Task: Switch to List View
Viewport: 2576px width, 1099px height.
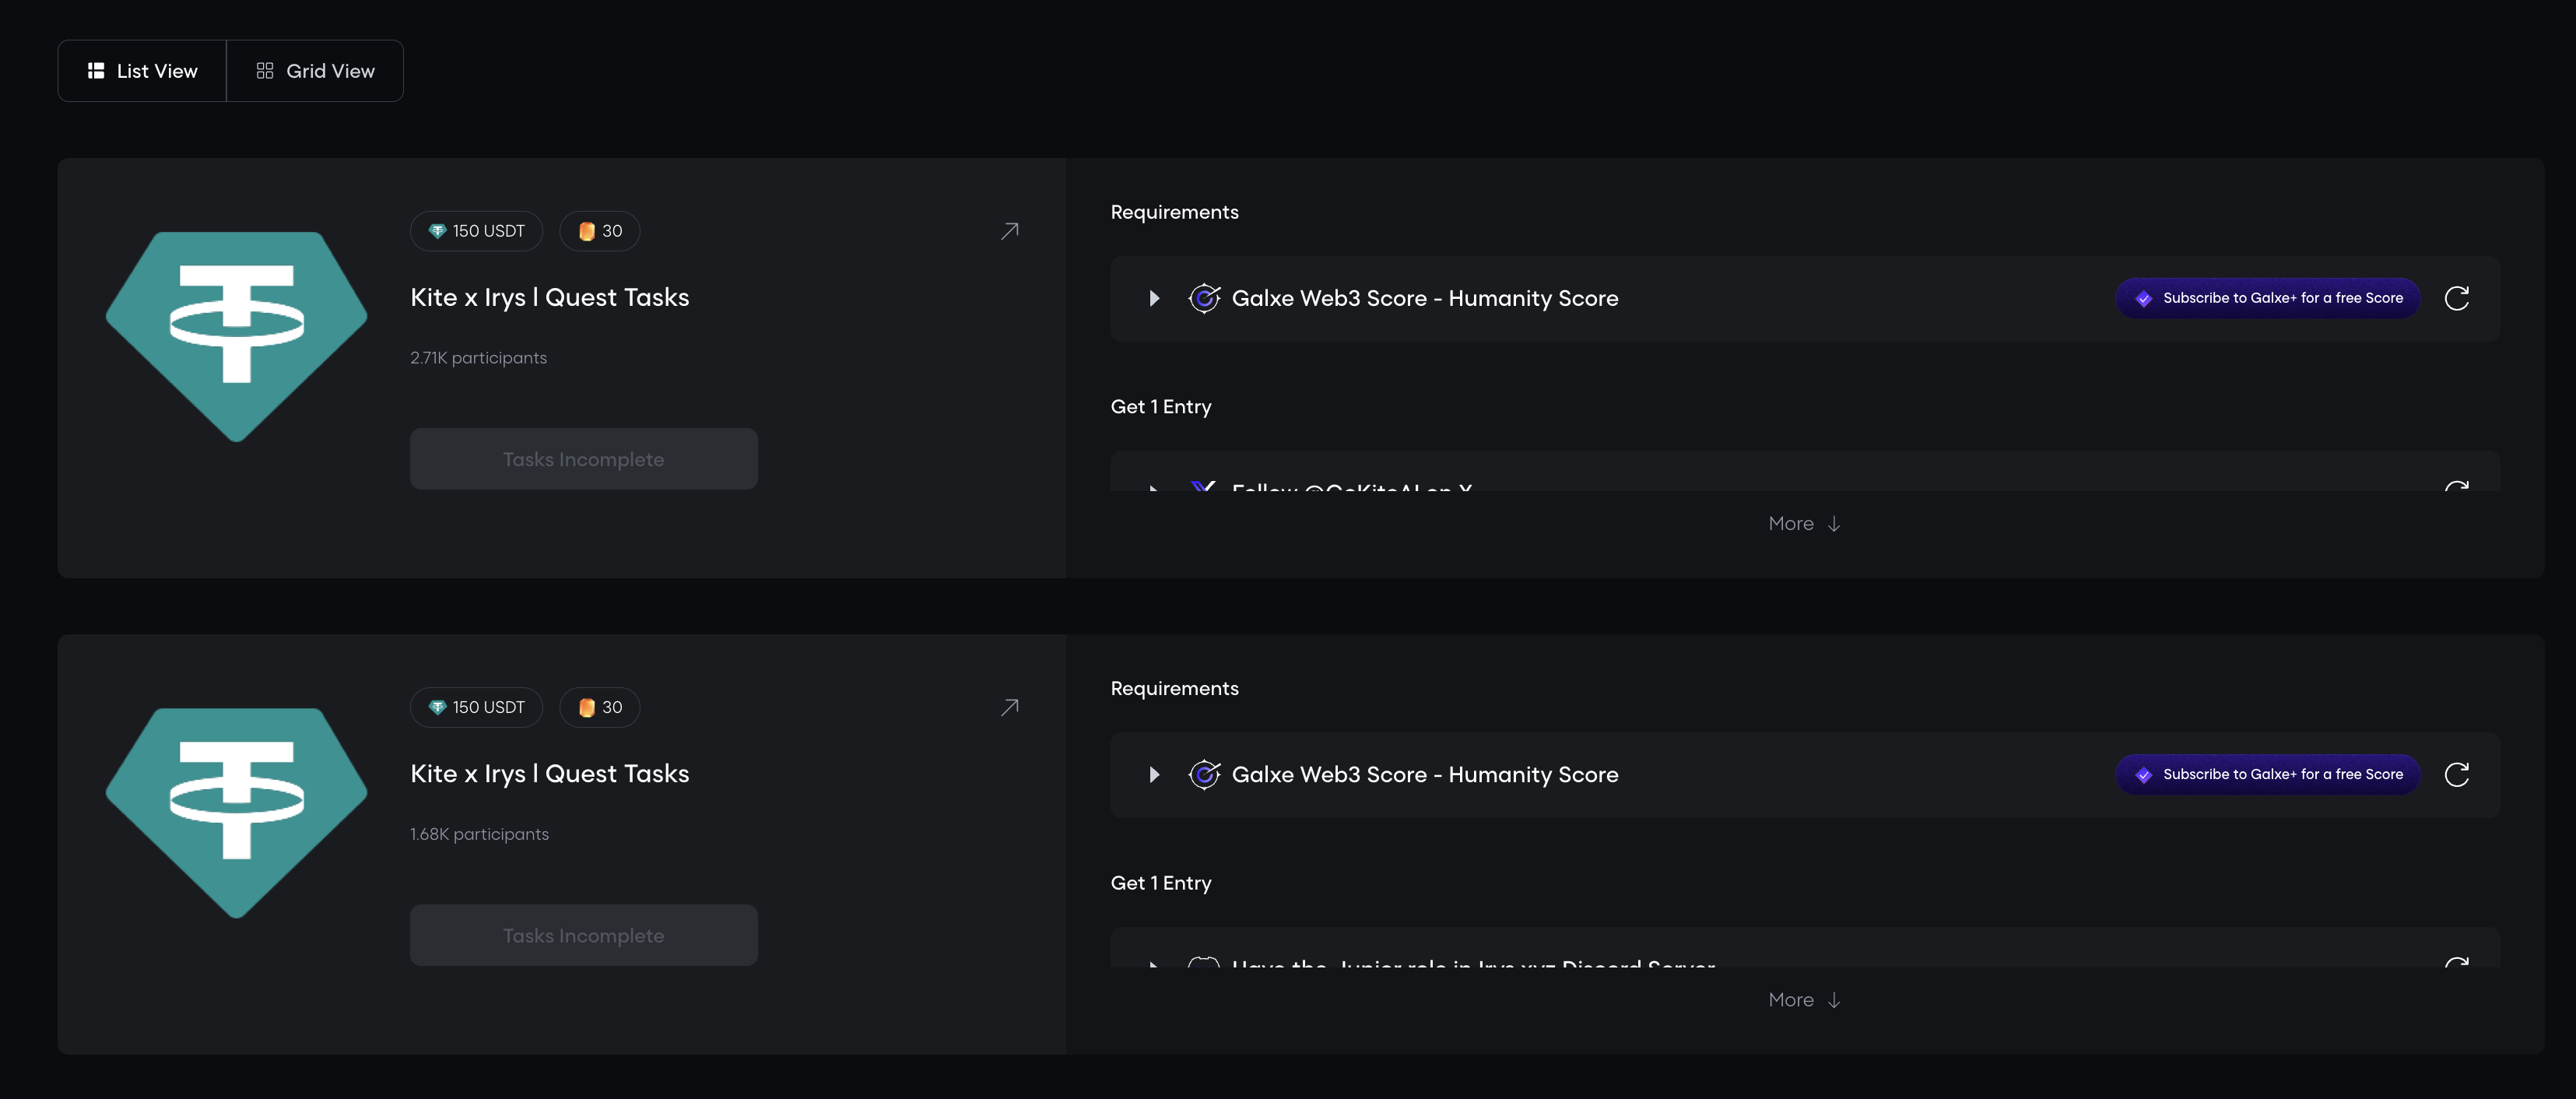Action: click(x=143, y=71)
